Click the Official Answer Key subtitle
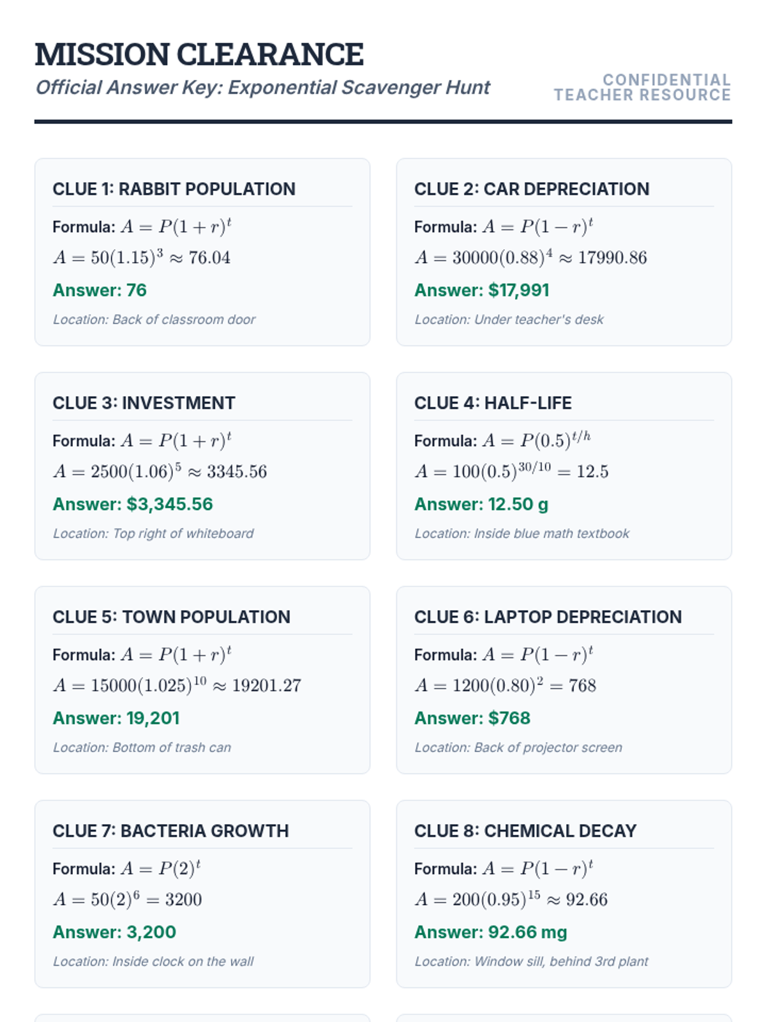The width and height of the screenshot is (766, 1022). (x=262, y=88)
